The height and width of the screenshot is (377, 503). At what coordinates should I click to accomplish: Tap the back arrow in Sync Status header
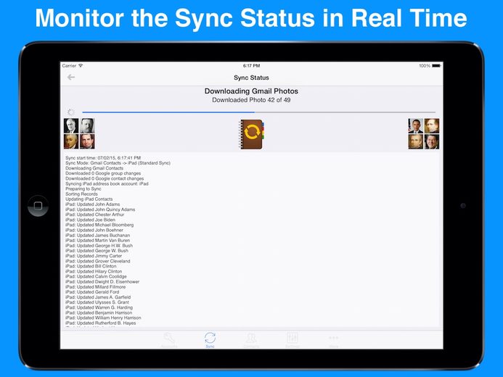click(x=71, y=77)
